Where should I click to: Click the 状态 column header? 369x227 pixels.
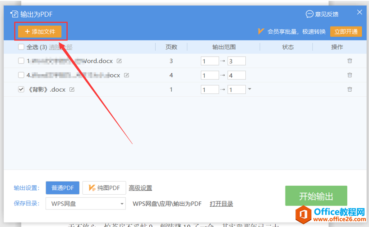[x=288, y=47]
